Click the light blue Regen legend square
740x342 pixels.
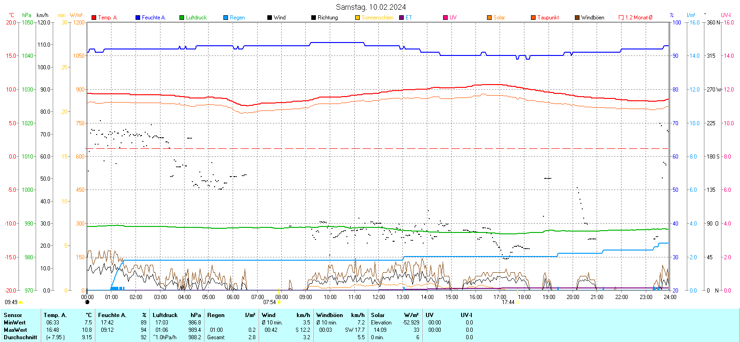click(226, 18)
